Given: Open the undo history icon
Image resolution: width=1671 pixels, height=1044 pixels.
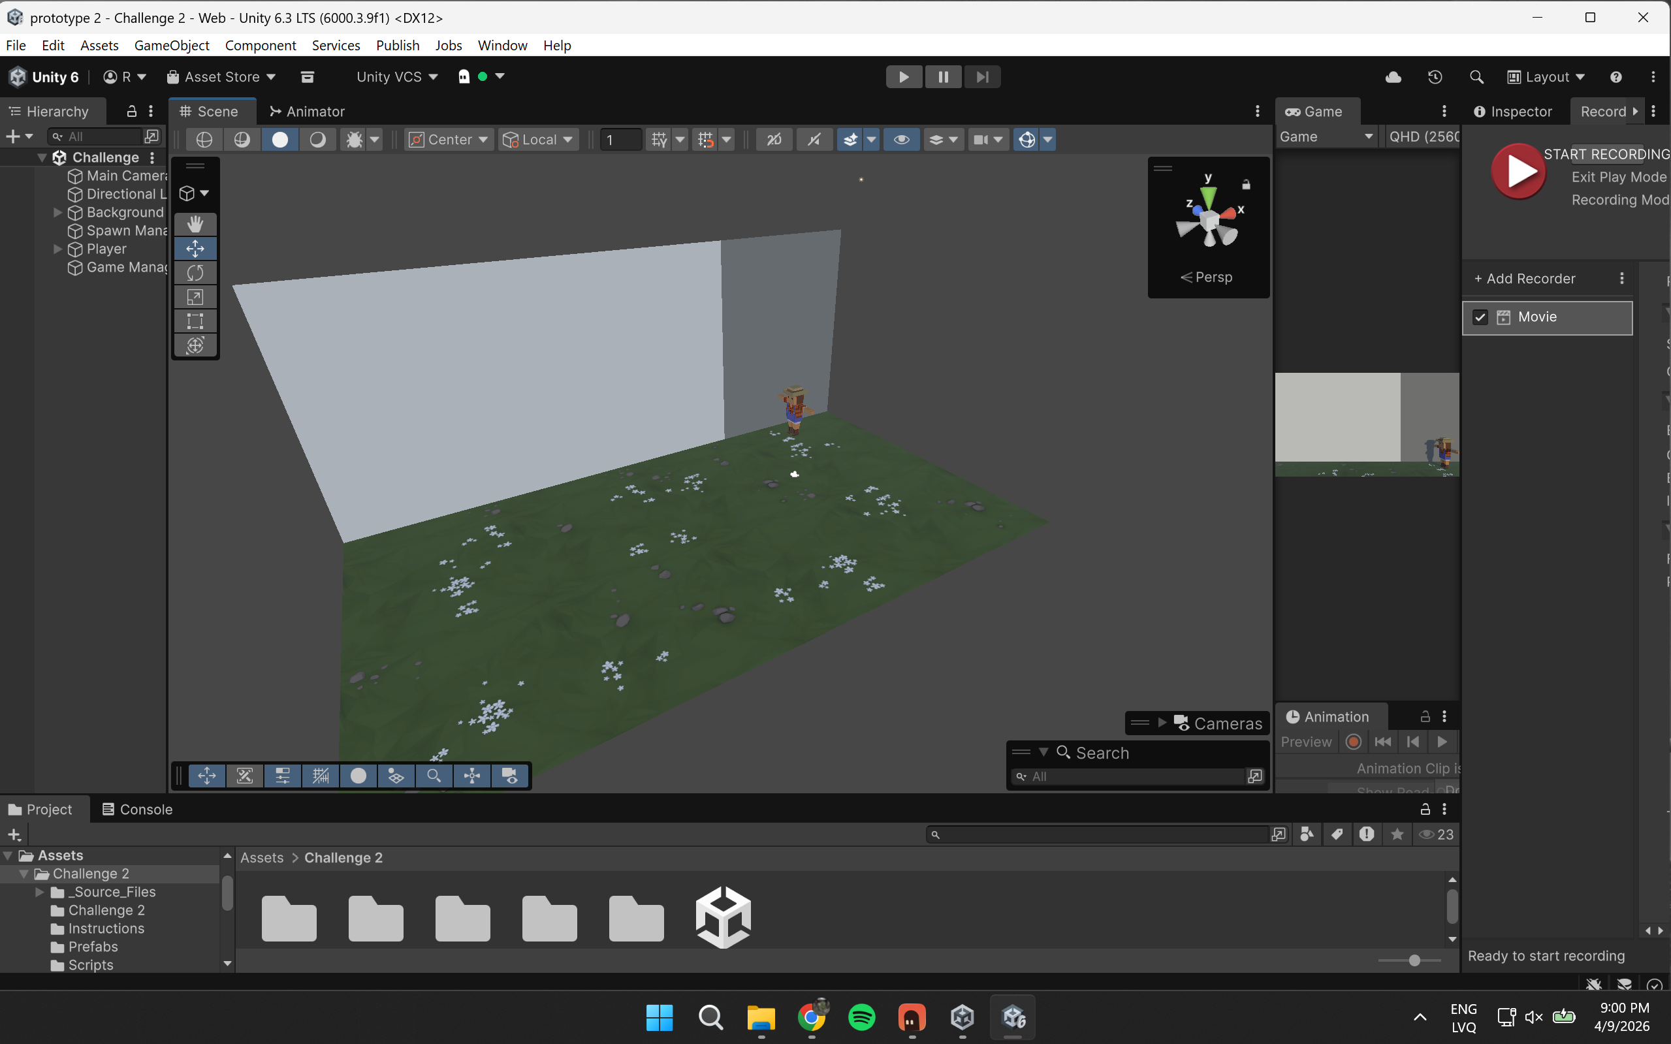Looking at the screenshot, I should [x=1435, y=76].
